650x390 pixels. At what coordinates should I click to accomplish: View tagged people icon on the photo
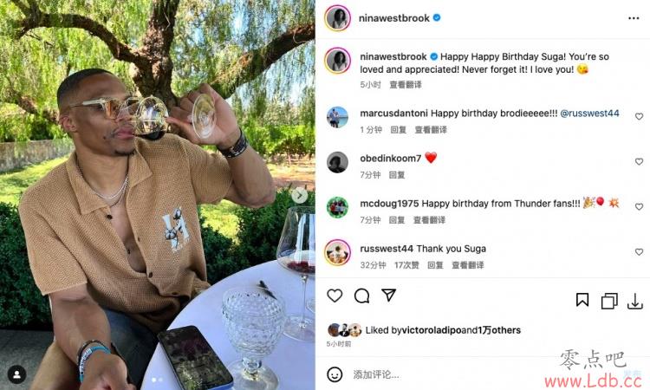(17, 374)
